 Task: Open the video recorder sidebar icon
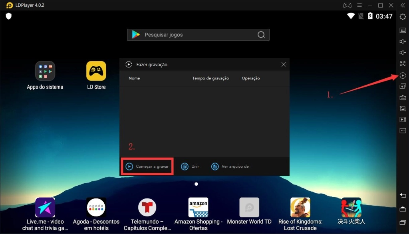tap(403, 119)
